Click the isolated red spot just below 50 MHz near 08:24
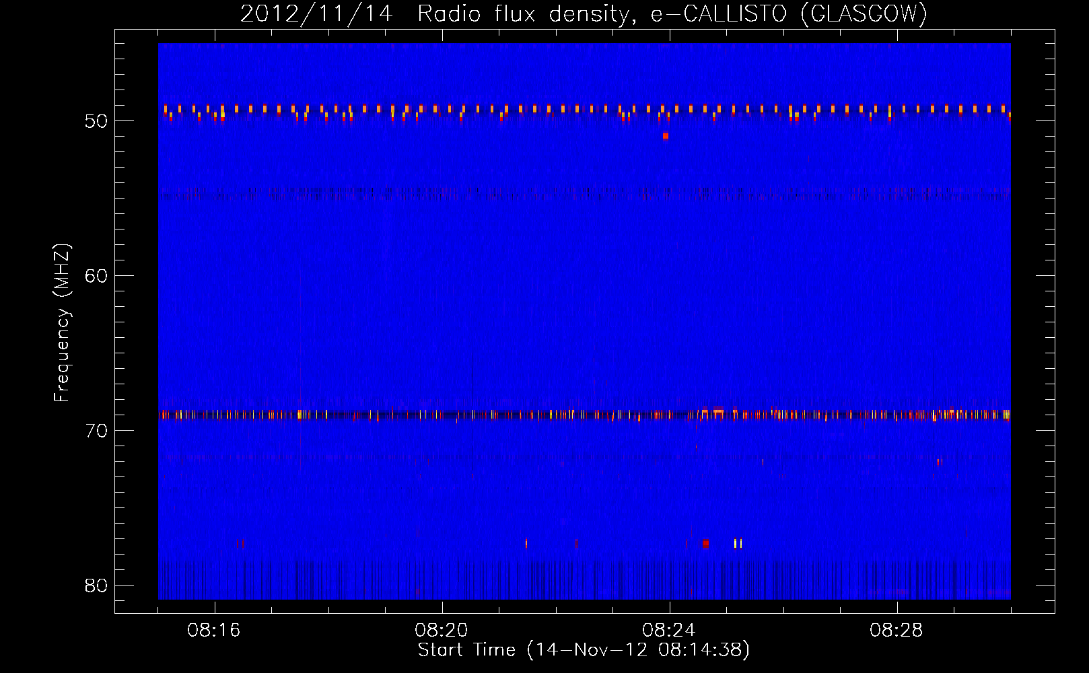 (666, 136)
